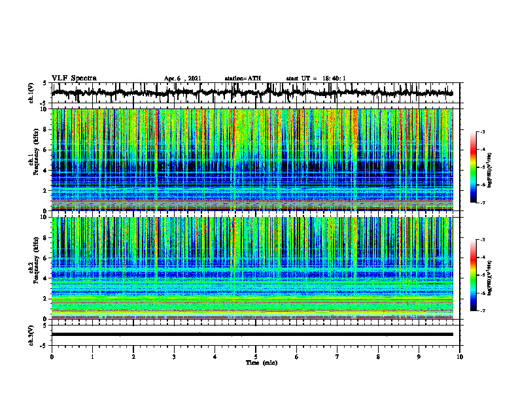The image size is (518, 400).
Task: Click the "station=ATH" label
Action: pos(243,78)
